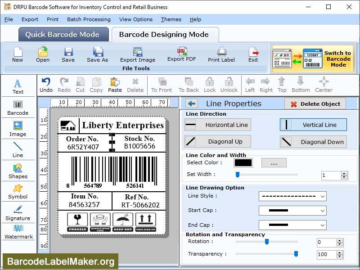This screenshot has height=270, width=360.
Task: Select the Signature tool in sidebar
Action: click(18, 213)
